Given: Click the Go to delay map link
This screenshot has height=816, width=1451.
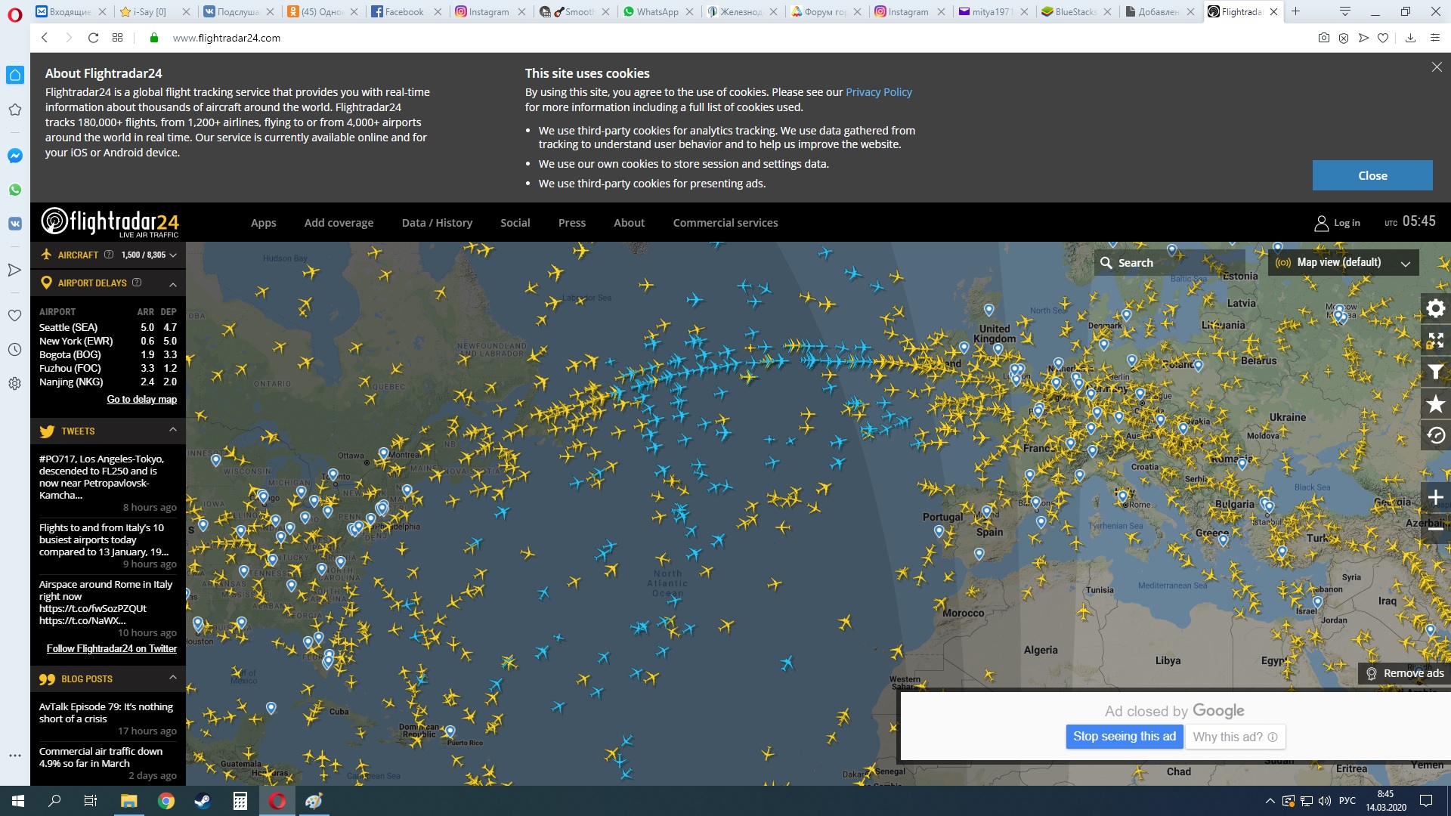Looking at the screenshot, I should (141, 400).
